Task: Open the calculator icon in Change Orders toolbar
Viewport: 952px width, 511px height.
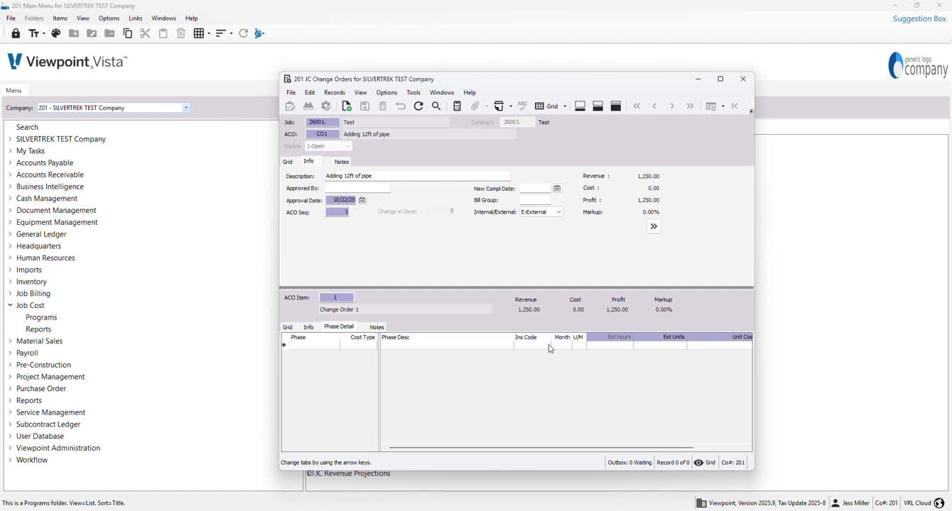Action: click(x=458, y=106)
